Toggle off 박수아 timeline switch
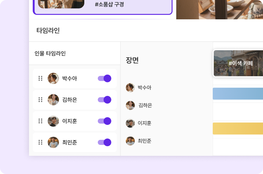 point(104,78)
